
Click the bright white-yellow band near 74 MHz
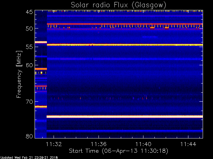(125, 117)
